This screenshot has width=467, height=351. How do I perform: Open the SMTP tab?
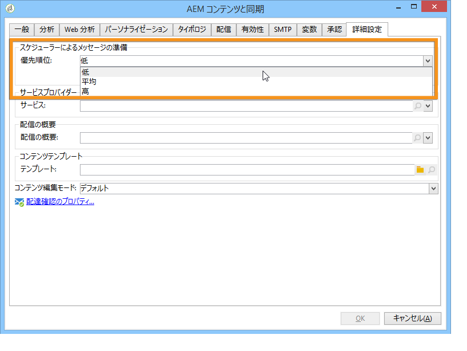point(283,30)
